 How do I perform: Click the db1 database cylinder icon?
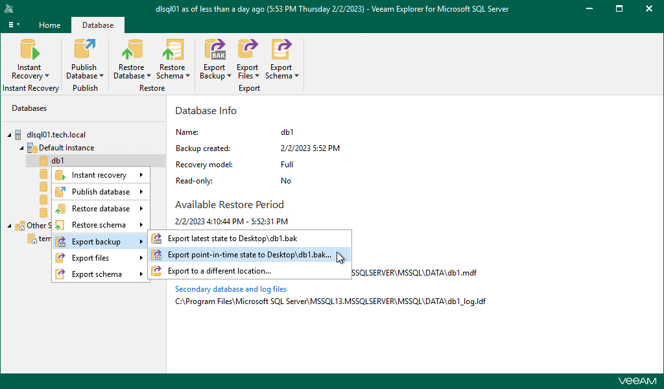[x=43, y=160]
